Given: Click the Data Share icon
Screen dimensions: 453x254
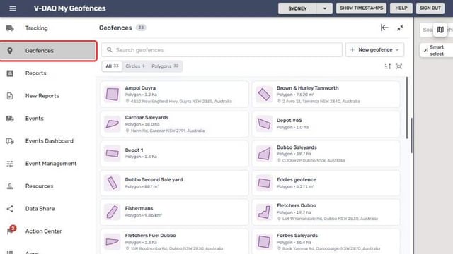Looking at the screenshot, I should 10,209.
